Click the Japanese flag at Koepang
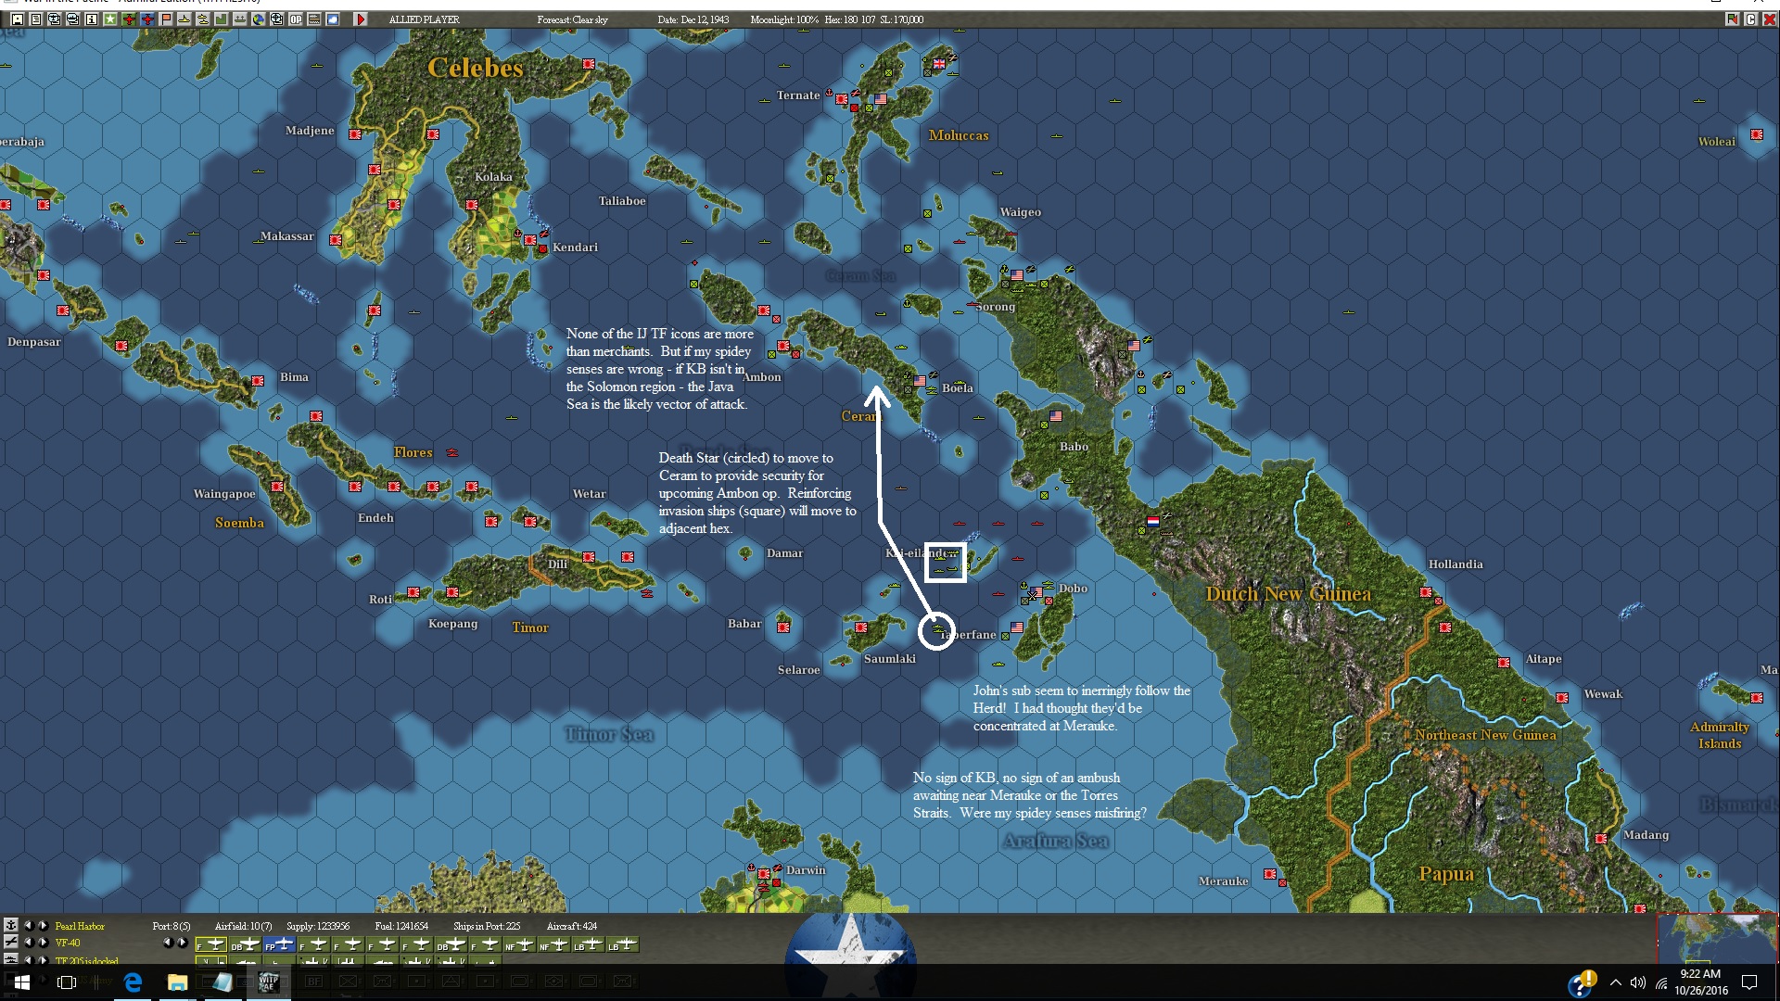This screenshot has width=1780, height=1001. pyautogui.click(x=452, y=592)
